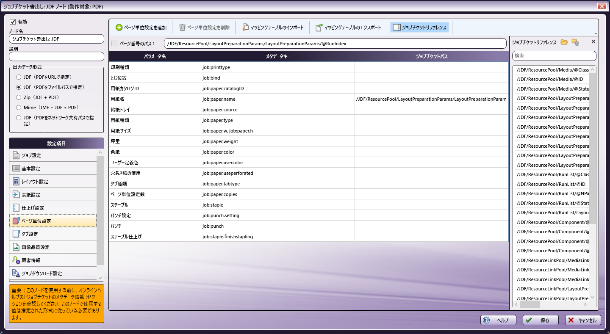Click the settings list's scrollbar thumb
The width and height of the screenshot is (610, 334).
[100, 210]
